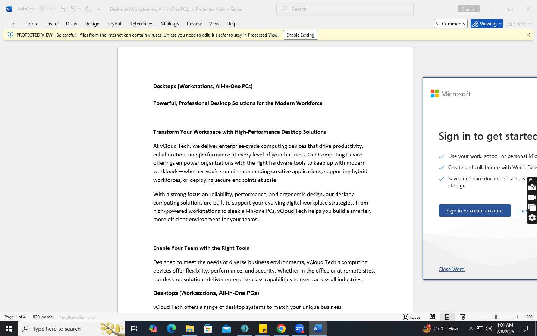537x336 pixels.
Task: Click Enable Editing button
Action: pos(301,35)
